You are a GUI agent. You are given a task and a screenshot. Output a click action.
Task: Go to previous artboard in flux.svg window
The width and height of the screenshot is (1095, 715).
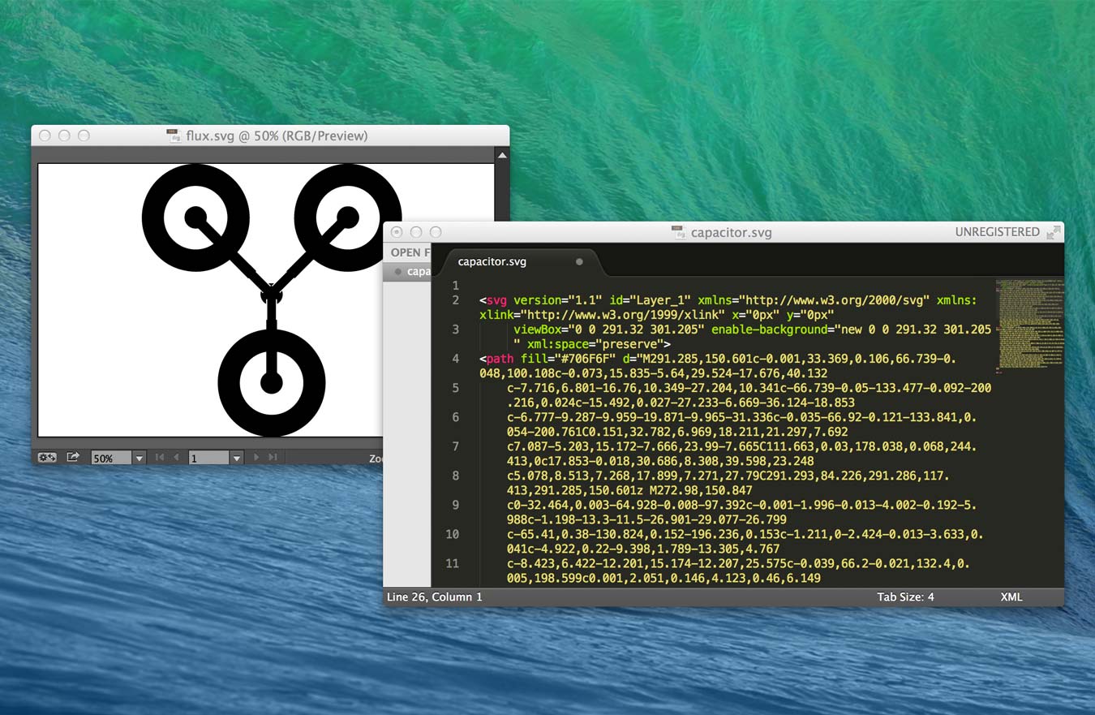click(x=176, y=458)
